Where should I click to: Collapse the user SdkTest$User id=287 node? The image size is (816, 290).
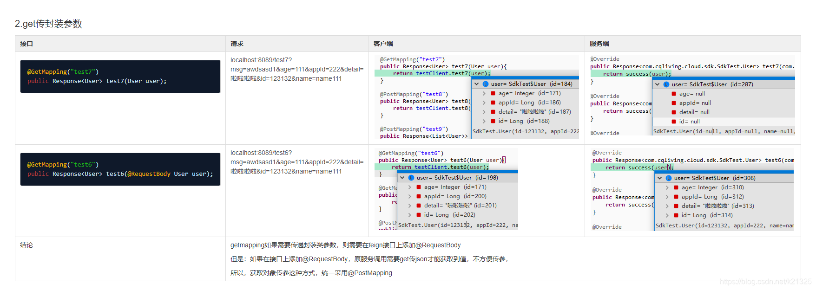point(658,84)
